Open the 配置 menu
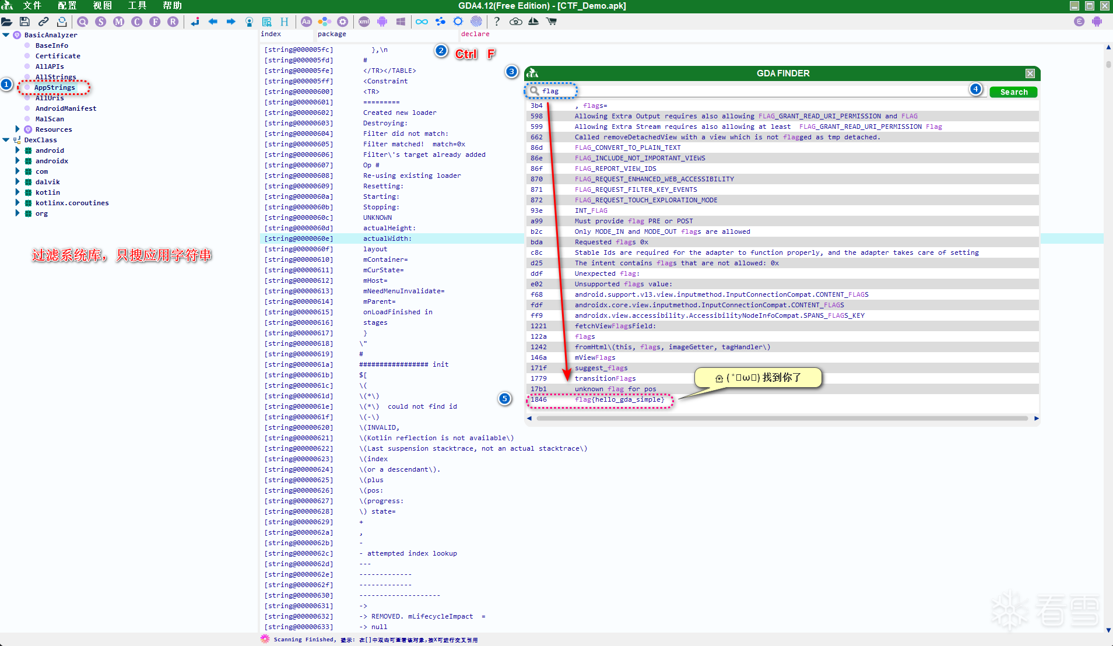This screenshot has width=1113, height=646. [x=67, y=6]
